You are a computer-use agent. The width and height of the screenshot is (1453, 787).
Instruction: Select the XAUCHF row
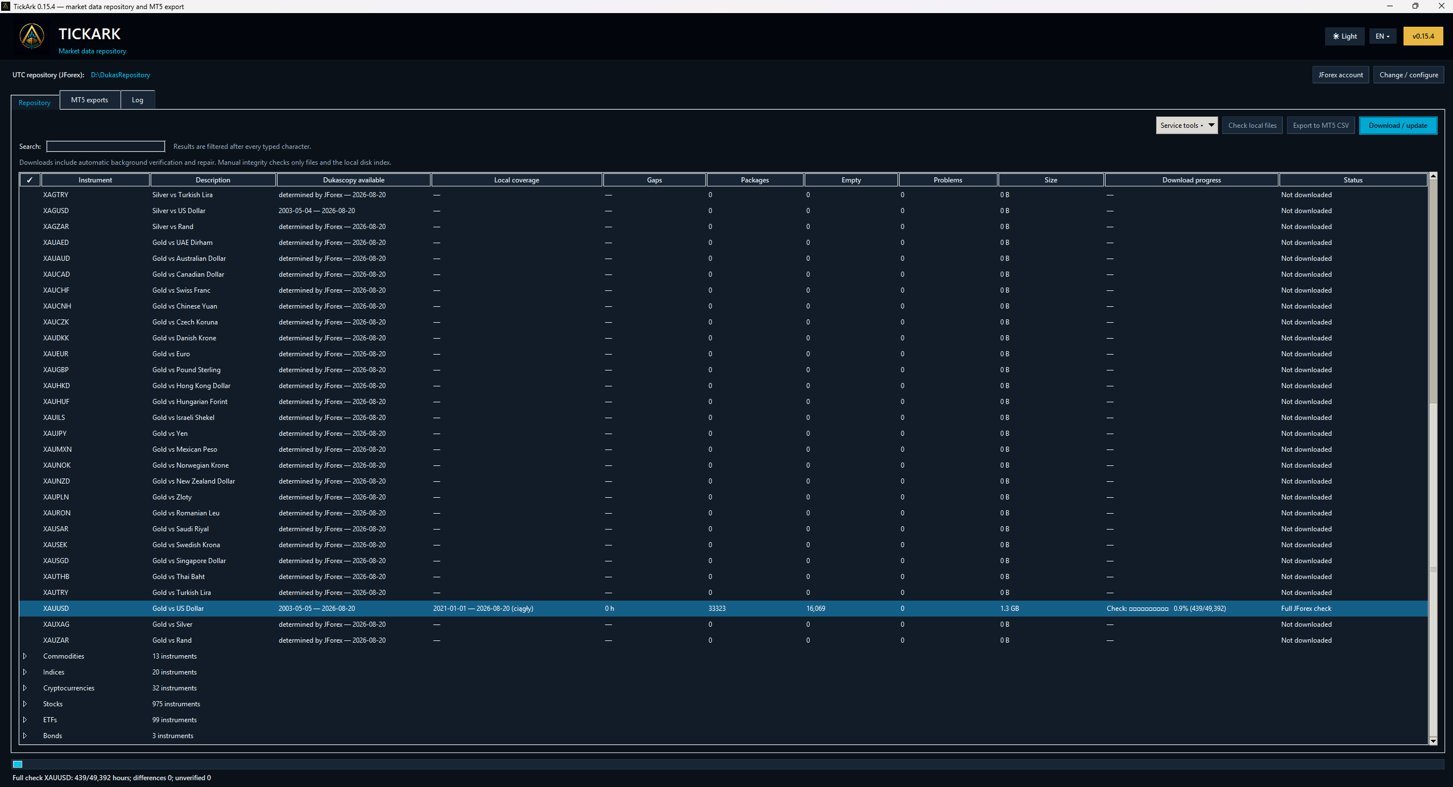point(723,290)
